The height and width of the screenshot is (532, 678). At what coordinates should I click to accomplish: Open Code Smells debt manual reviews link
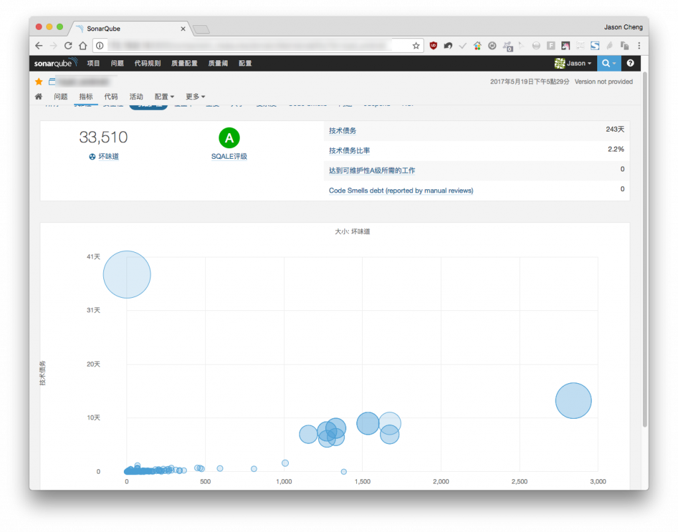point(401,191)
